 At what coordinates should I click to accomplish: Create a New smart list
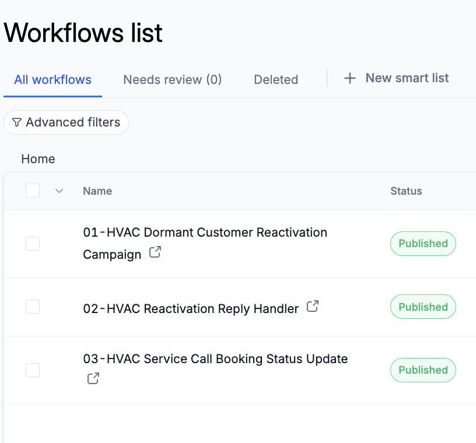397,78
